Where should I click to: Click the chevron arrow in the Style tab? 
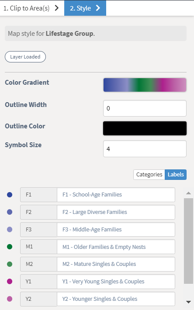click(98, 8)
